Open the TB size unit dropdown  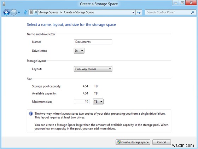(x=98, y=102)
